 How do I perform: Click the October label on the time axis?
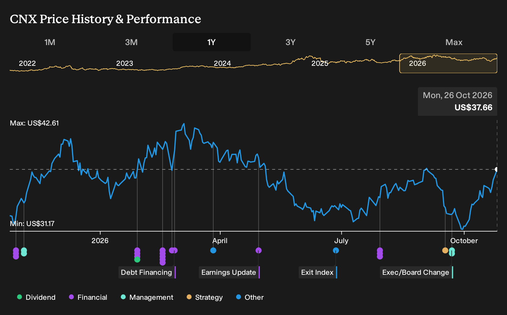464,241
